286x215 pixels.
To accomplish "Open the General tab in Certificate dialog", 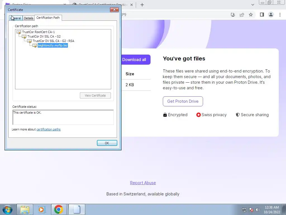I will (16, 18).
